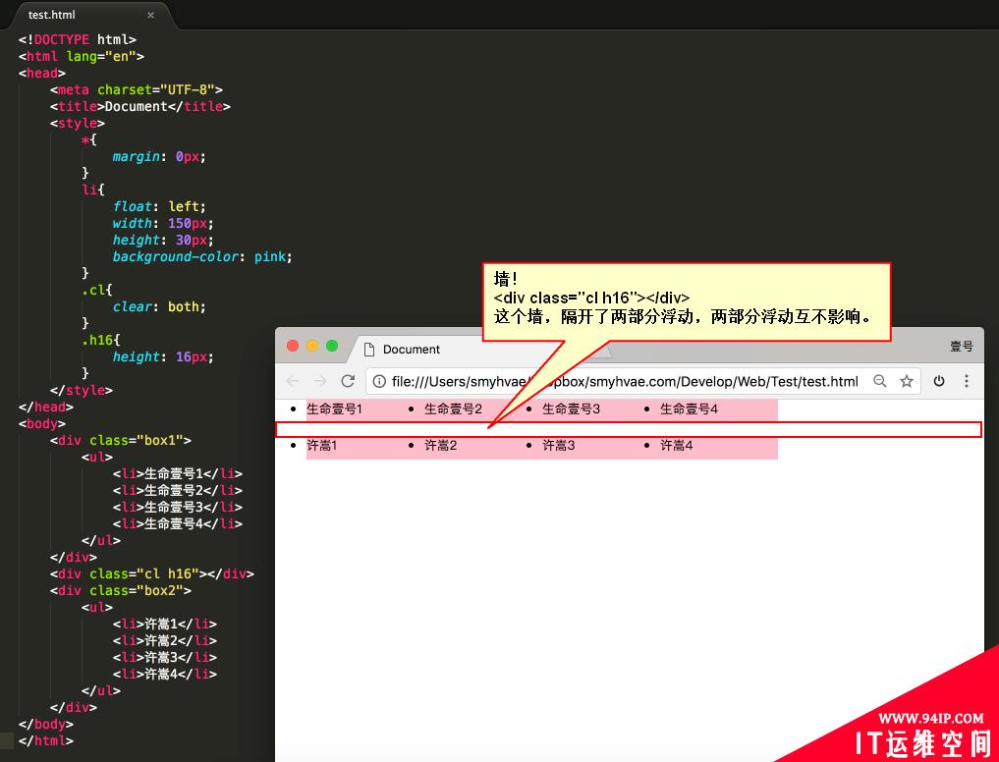The height and width of the screenshot is (762, 999).
Task: Bookmark this page with star icon
Action: pyautogui.click(x=906, y=381)
